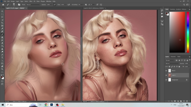Open the Actions panel play icon
191x107 pixels.
(162, 13)
